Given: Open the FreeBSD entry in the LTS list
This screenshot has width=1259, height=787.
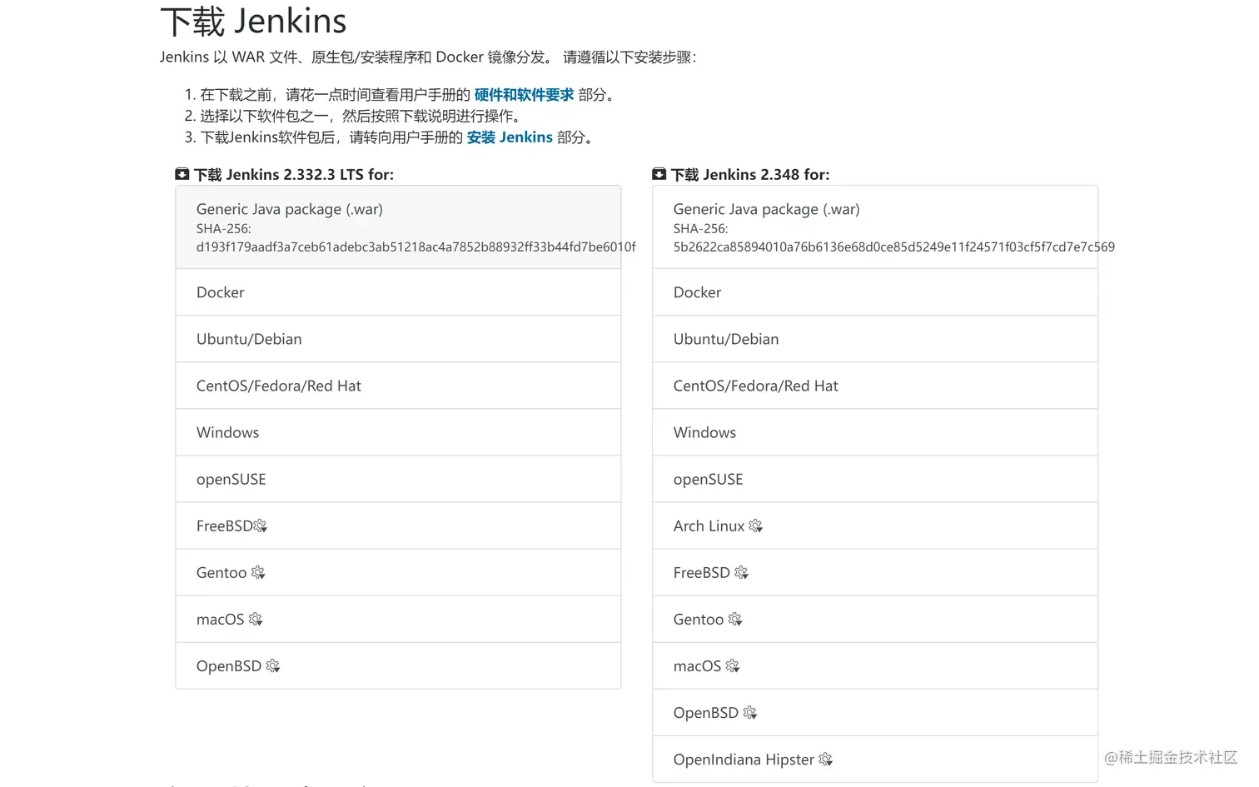Looking at the screenshot, I should pyautogui.click(x=398, y=525).
